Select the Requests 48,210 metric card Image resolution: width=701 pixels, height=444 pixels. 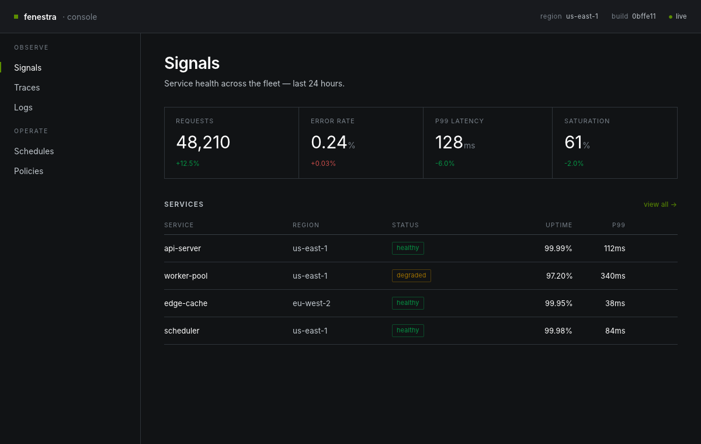231,143
